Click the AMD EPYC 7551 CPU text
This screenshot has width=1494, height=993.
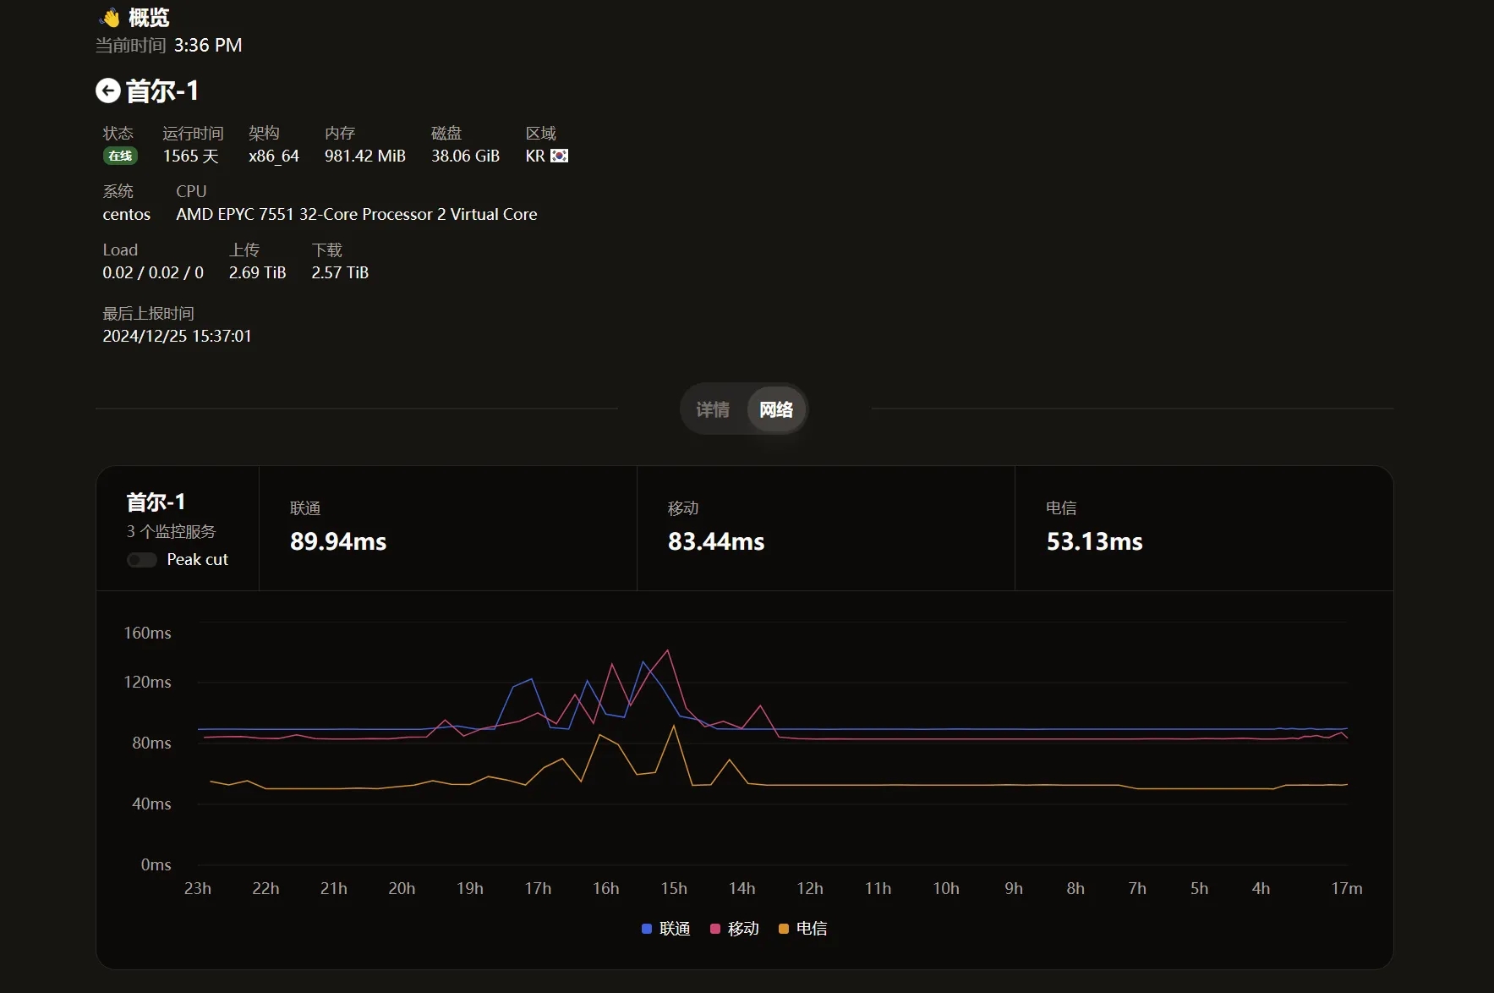click(x=356, y=214)
